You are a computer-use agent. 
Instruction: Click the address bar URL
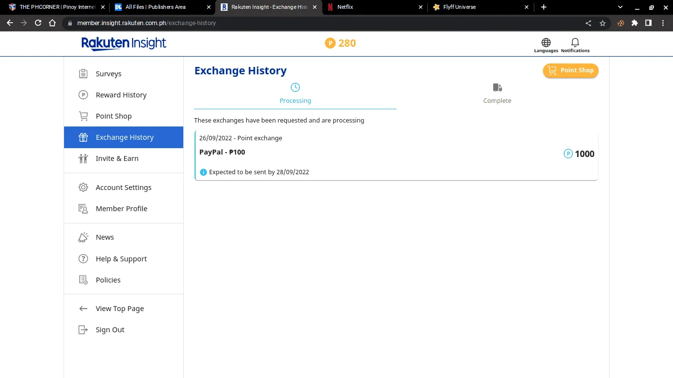[x=146, y=23]
